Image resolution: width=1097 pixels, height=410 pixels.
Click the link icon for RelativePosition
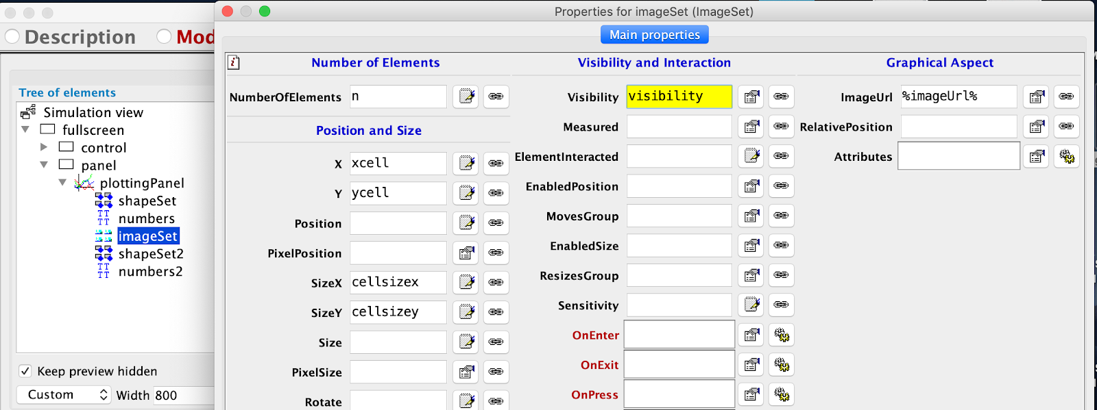[x=1066, y=127]
